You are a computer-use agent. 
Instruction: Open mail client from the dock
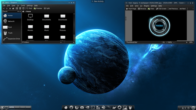pos(82,108)
